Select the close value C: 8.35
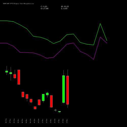127x127 pixels. 44,7
